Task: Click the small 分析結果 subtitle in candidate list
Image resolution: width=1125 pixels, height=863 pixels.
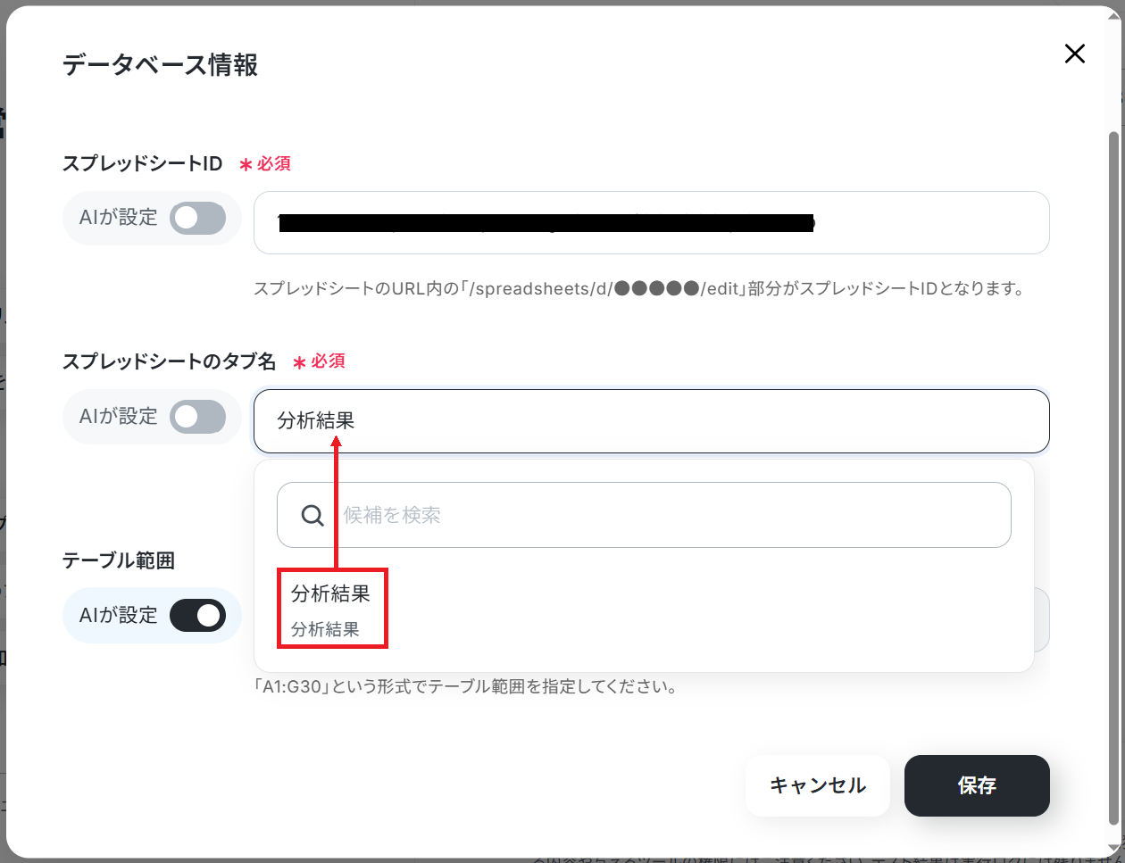Action: point(325,629)
